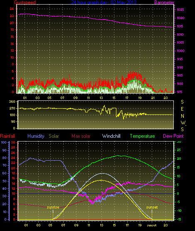Click the W compass letter beside the wind graph
Screen dimensions: 195x231
point(183,122)
